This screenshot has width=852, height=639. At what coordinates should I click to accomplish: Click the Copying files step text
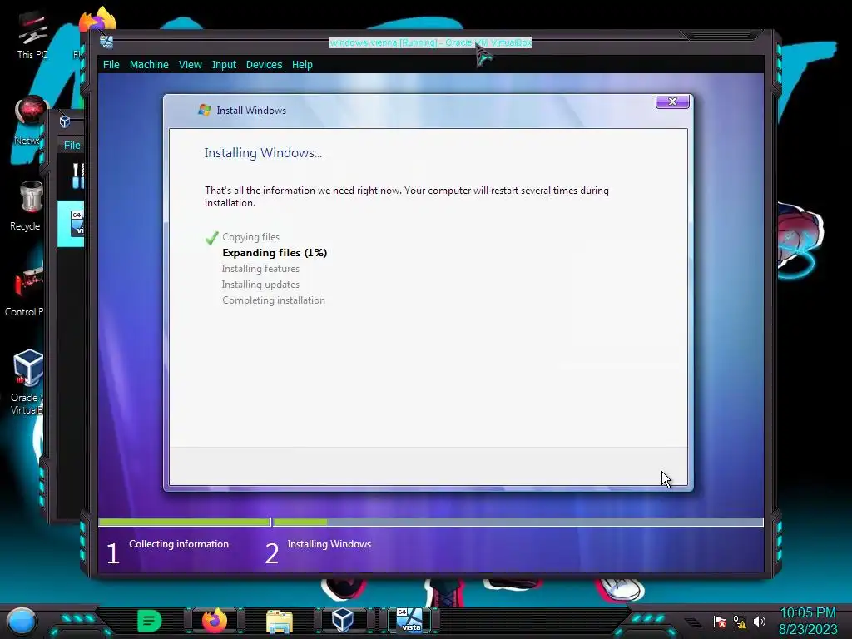pyautogui.click(x=250, y=237)
